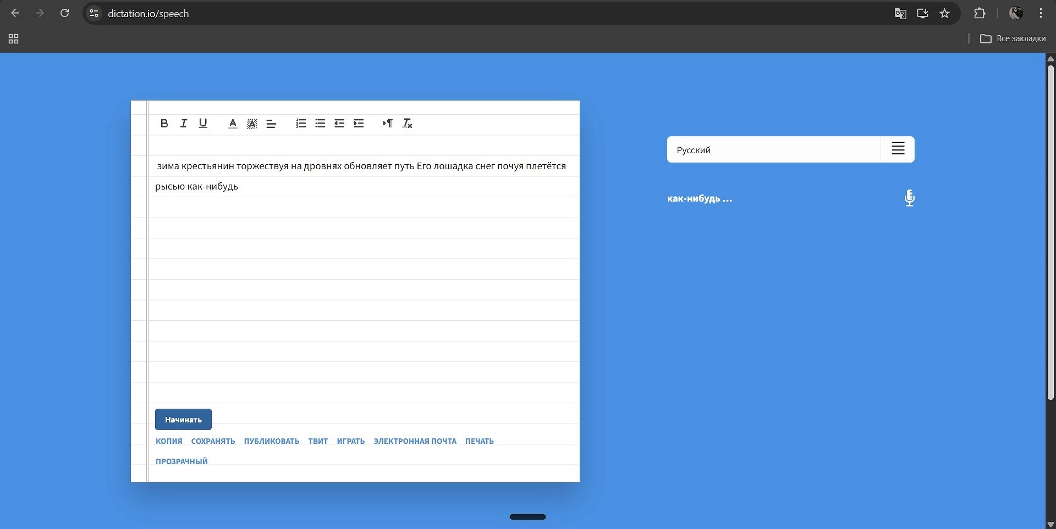Choose the ЭЛЕКТРОННАЯ ПОЧТА option

coord(415,441)
